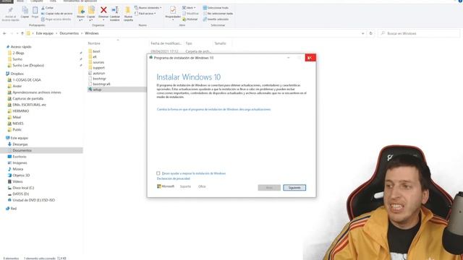Click the Cambiar nombre rename icon
463x260 pixels.
tap(115, 10)
